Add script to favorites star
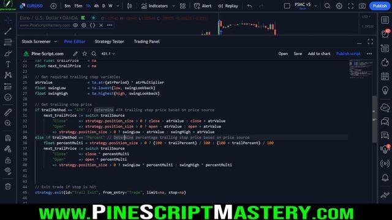This screenshot has height=220, width=392. (x=85, y=54)
